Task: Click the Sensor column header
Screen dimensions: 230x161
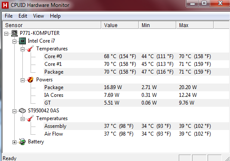Action: 52,25
